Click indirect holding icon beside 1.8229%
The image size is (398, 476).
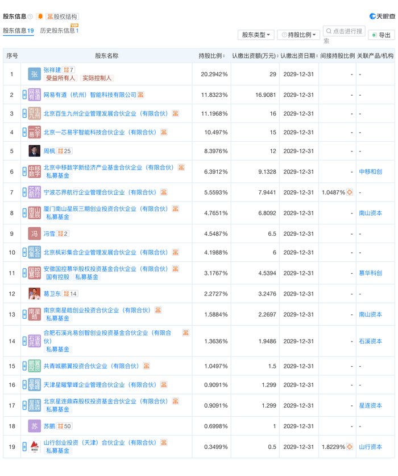click(x=350, y=447)
